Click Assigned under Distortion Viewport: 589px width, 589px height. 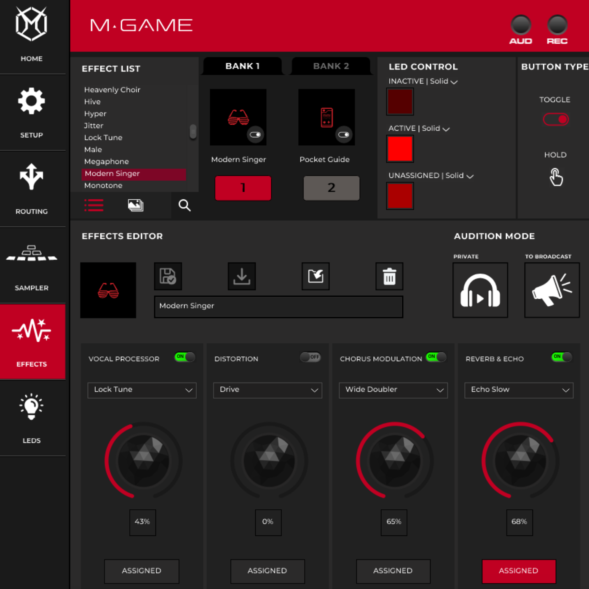tap(268, 571)
